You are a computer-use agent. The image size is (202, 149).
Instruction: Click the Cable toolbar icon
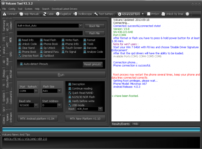point(48,14)
